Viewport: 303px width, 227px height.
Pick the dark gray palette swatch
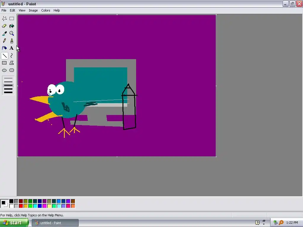(16, 201)
